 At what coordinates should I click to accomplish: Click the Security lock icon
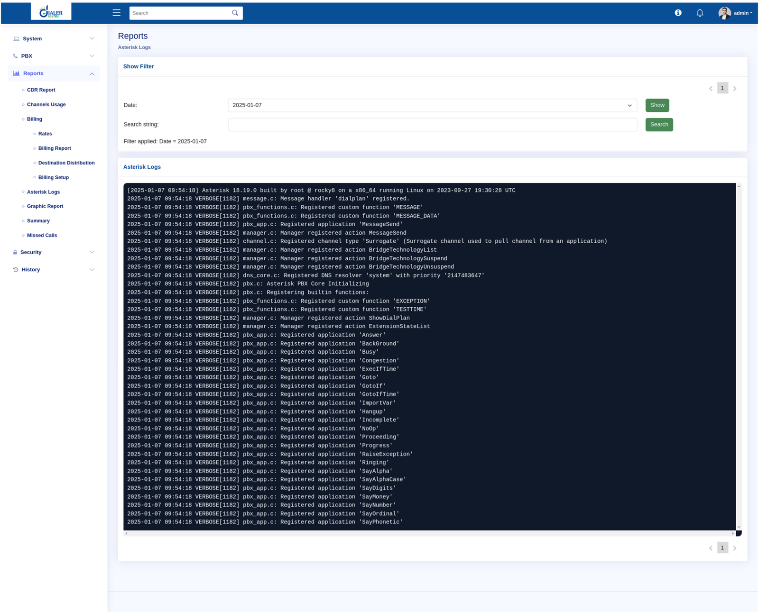(x=15, y=252)
